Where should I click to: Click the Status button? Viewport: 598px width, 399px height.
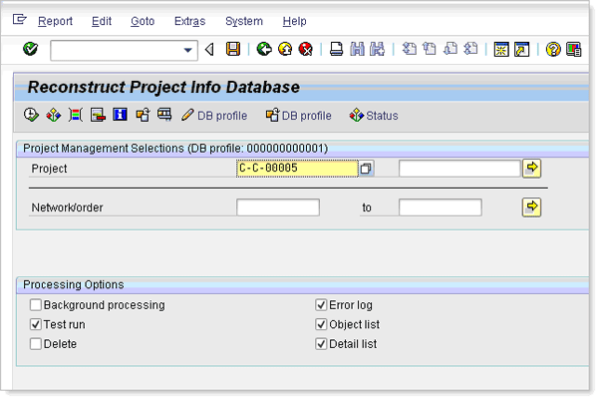[374, 116]
